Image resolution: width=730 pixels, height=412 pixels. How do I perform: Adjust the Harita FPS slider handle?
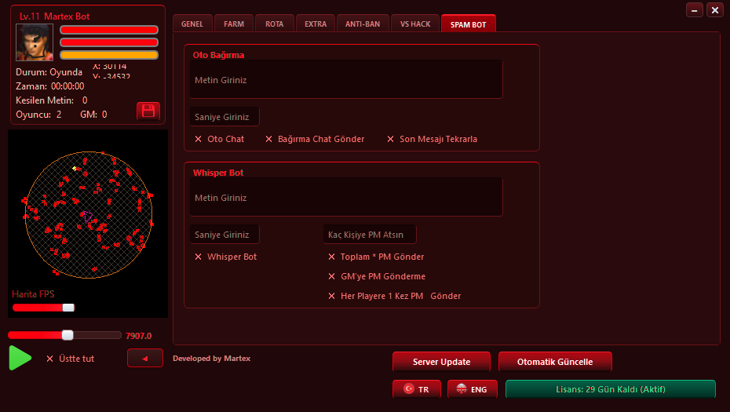pos(68,308)
